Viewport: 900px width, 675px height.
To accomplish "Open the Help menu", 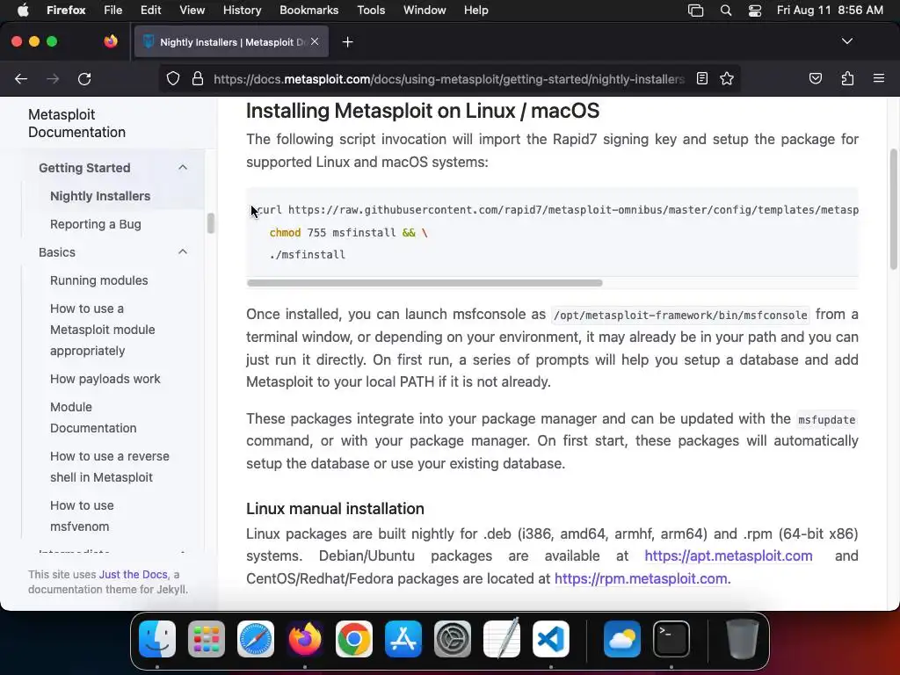I will click(475, 10).
